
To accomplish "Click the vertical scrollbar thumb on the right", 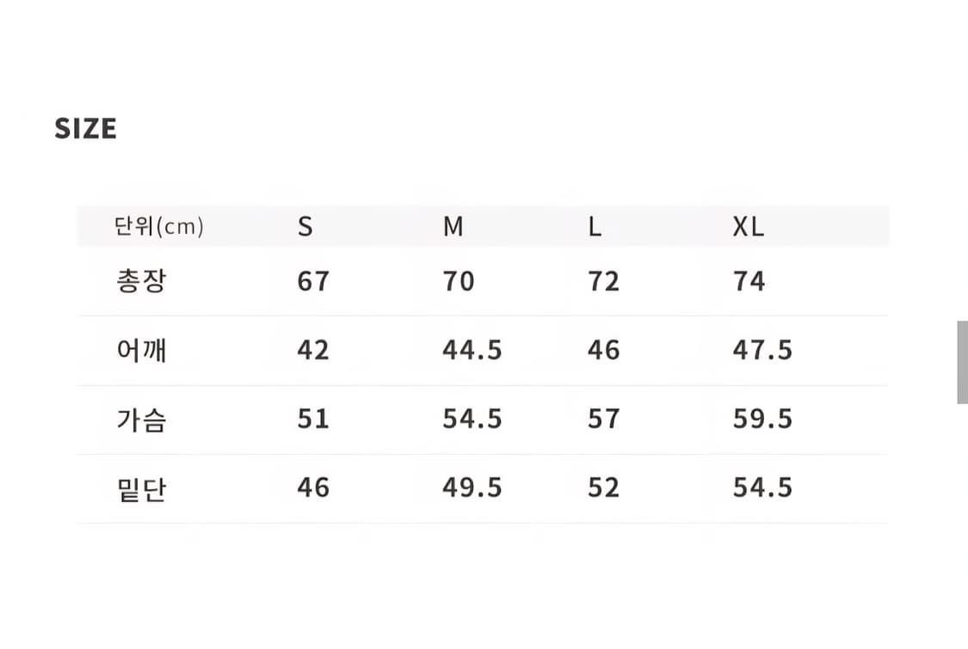I will 962,363.
